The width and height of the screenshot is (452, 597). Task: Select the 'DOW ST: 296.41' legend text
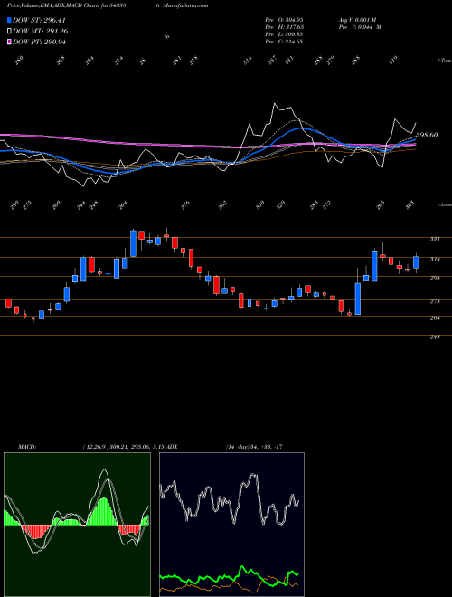pyautogui.click(x=40, y=20)
